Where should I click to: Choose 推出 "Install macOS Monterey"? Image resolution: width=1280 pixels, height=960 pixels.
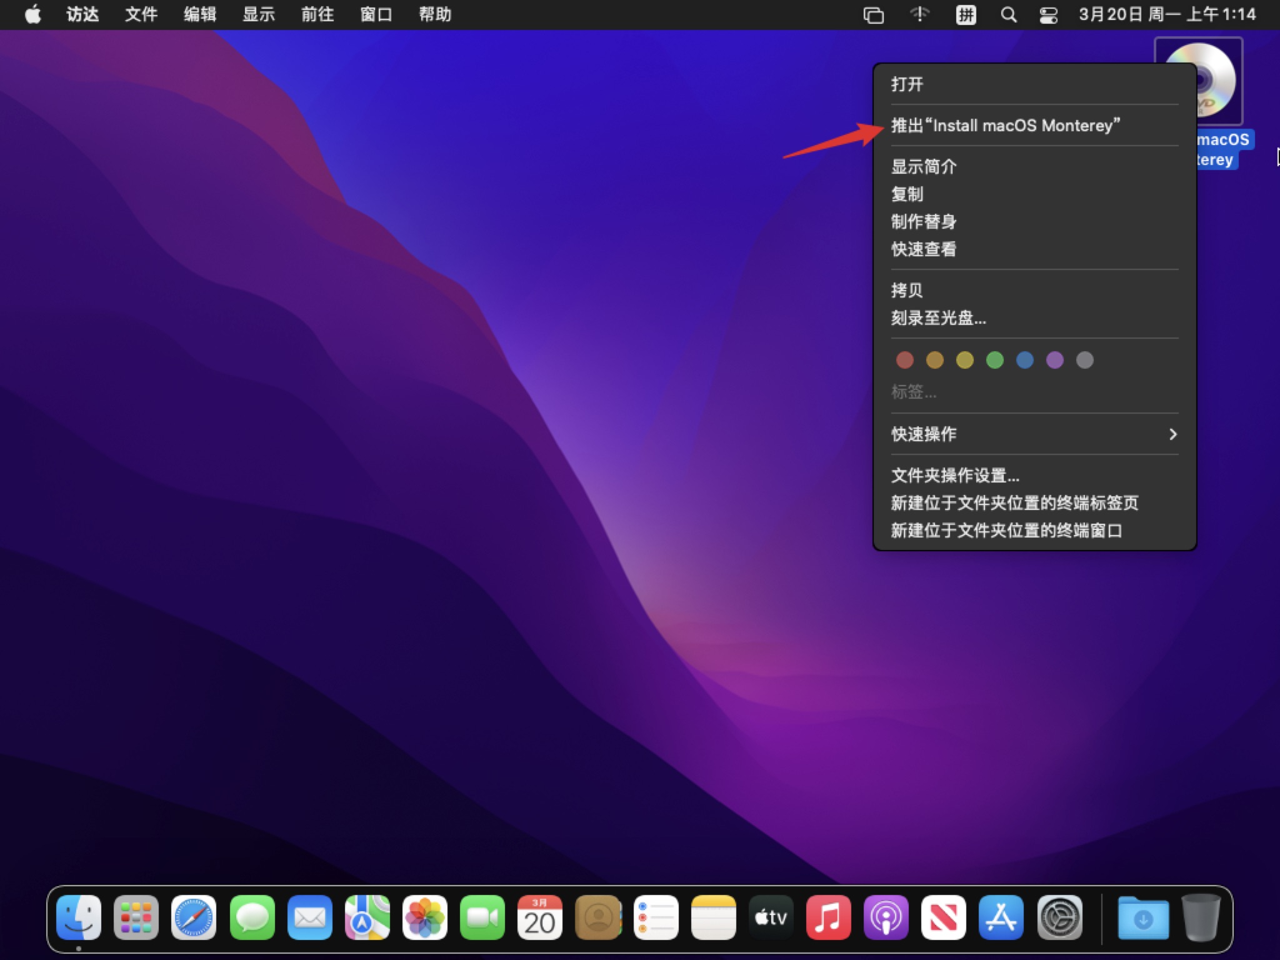tap(1005, 126)
